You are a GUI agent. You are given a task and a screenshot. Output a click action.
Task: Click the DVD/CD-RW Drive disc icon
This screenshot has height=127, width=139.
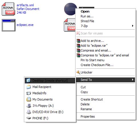coord(28,112)
